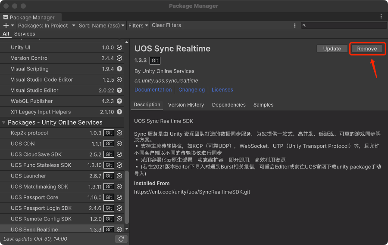Open the Dependencies tab
This screenshot has width=388, height=245.
click(228, 104)
